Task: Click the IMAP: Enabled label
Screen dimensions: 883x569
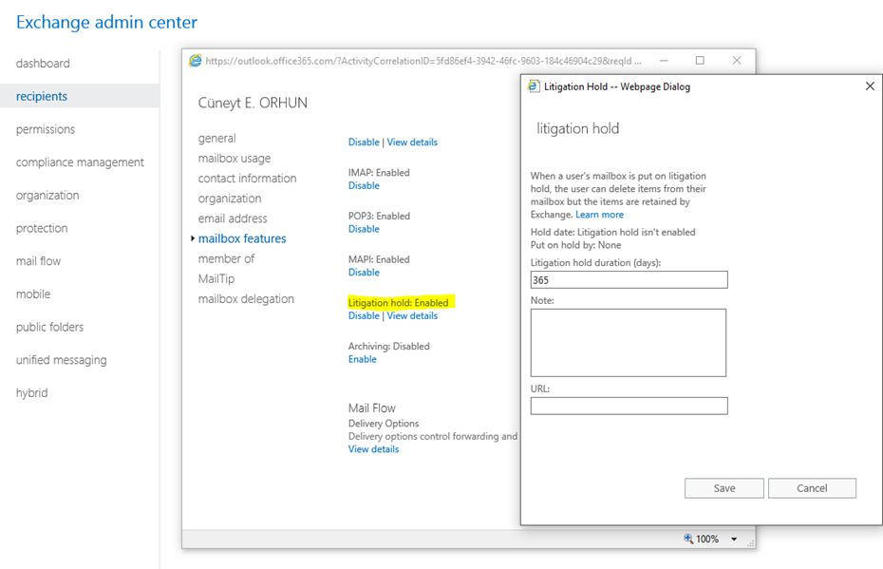Action: click(379, 172)
